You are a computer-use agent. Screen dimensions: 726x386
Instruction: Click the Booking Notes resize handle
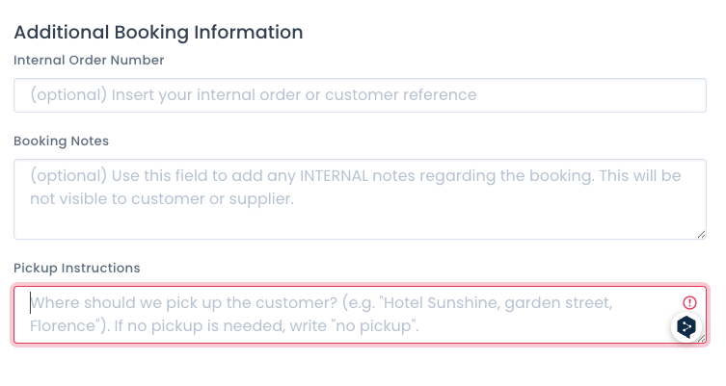click(702, 234)
